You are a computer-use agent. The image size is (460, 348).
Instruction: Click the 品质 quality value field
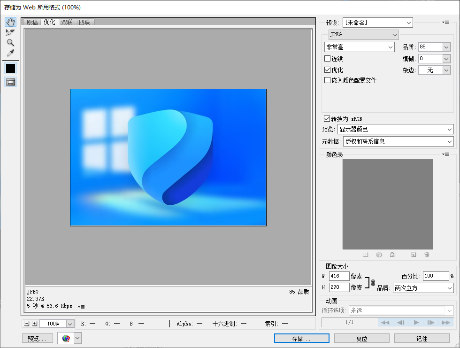coord(430,47)
